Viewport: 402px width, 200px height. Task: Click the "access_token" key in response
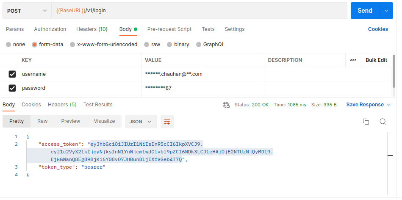pos(60,144)
